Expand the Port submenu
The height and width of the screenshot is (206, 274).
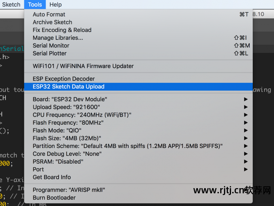tap(138, 169)
